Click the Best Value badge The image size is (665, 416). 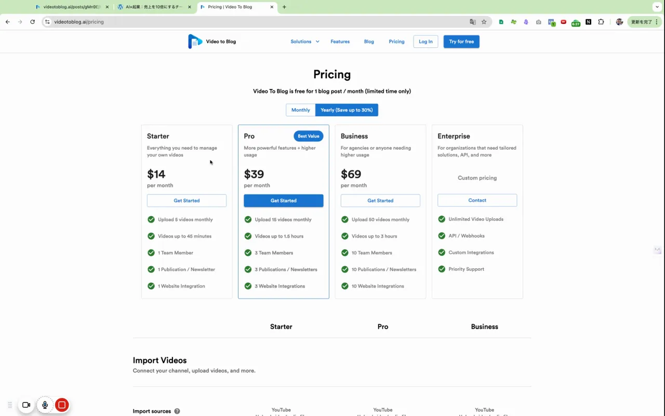click(309, 136)
